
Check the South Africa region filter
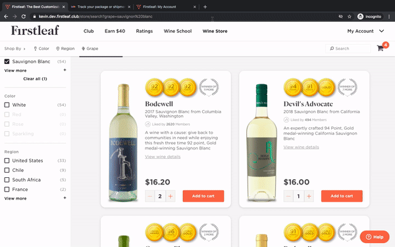coord(7,180)
